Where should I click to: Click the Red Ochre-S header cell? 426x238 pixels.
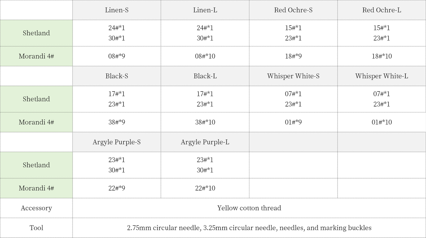click(x=293, y=10)
